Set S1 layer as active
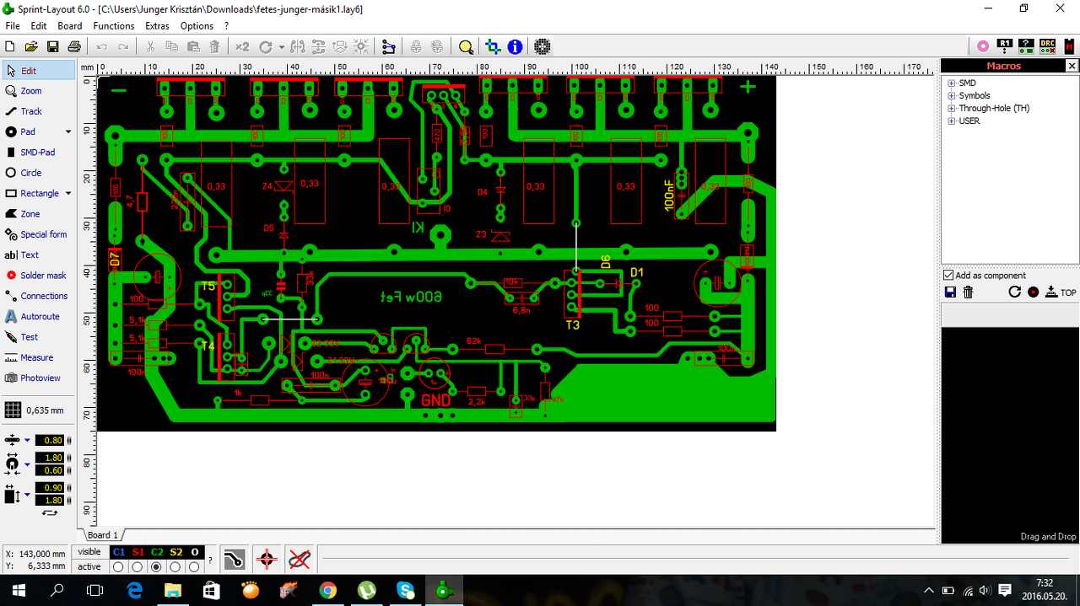The width and height of the screenshot is (1080, 606). coord(138,567)
